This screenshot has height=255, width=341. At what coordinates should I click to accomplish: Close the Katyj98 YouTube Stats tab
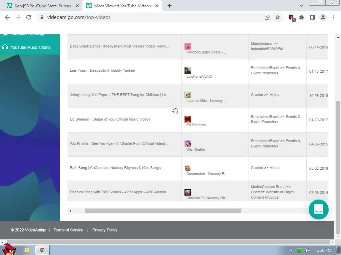pos(77,6)
